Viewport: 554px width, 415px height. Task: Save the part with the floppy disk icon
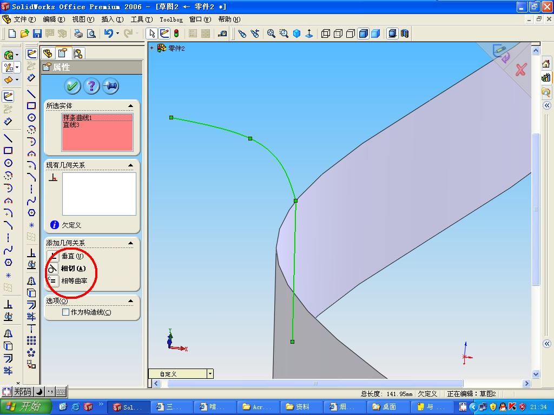(37, 34)
